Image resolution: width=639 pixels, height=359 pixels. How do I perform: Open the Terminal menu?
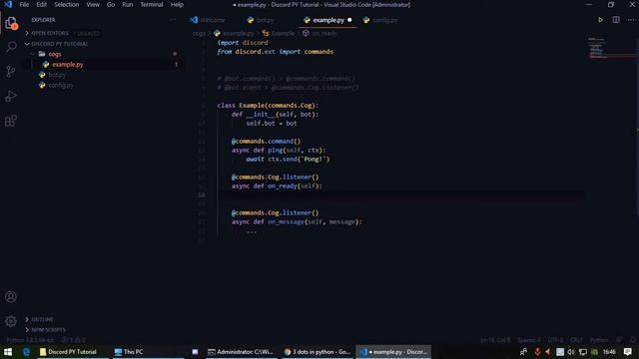click(x=151, y=4)
